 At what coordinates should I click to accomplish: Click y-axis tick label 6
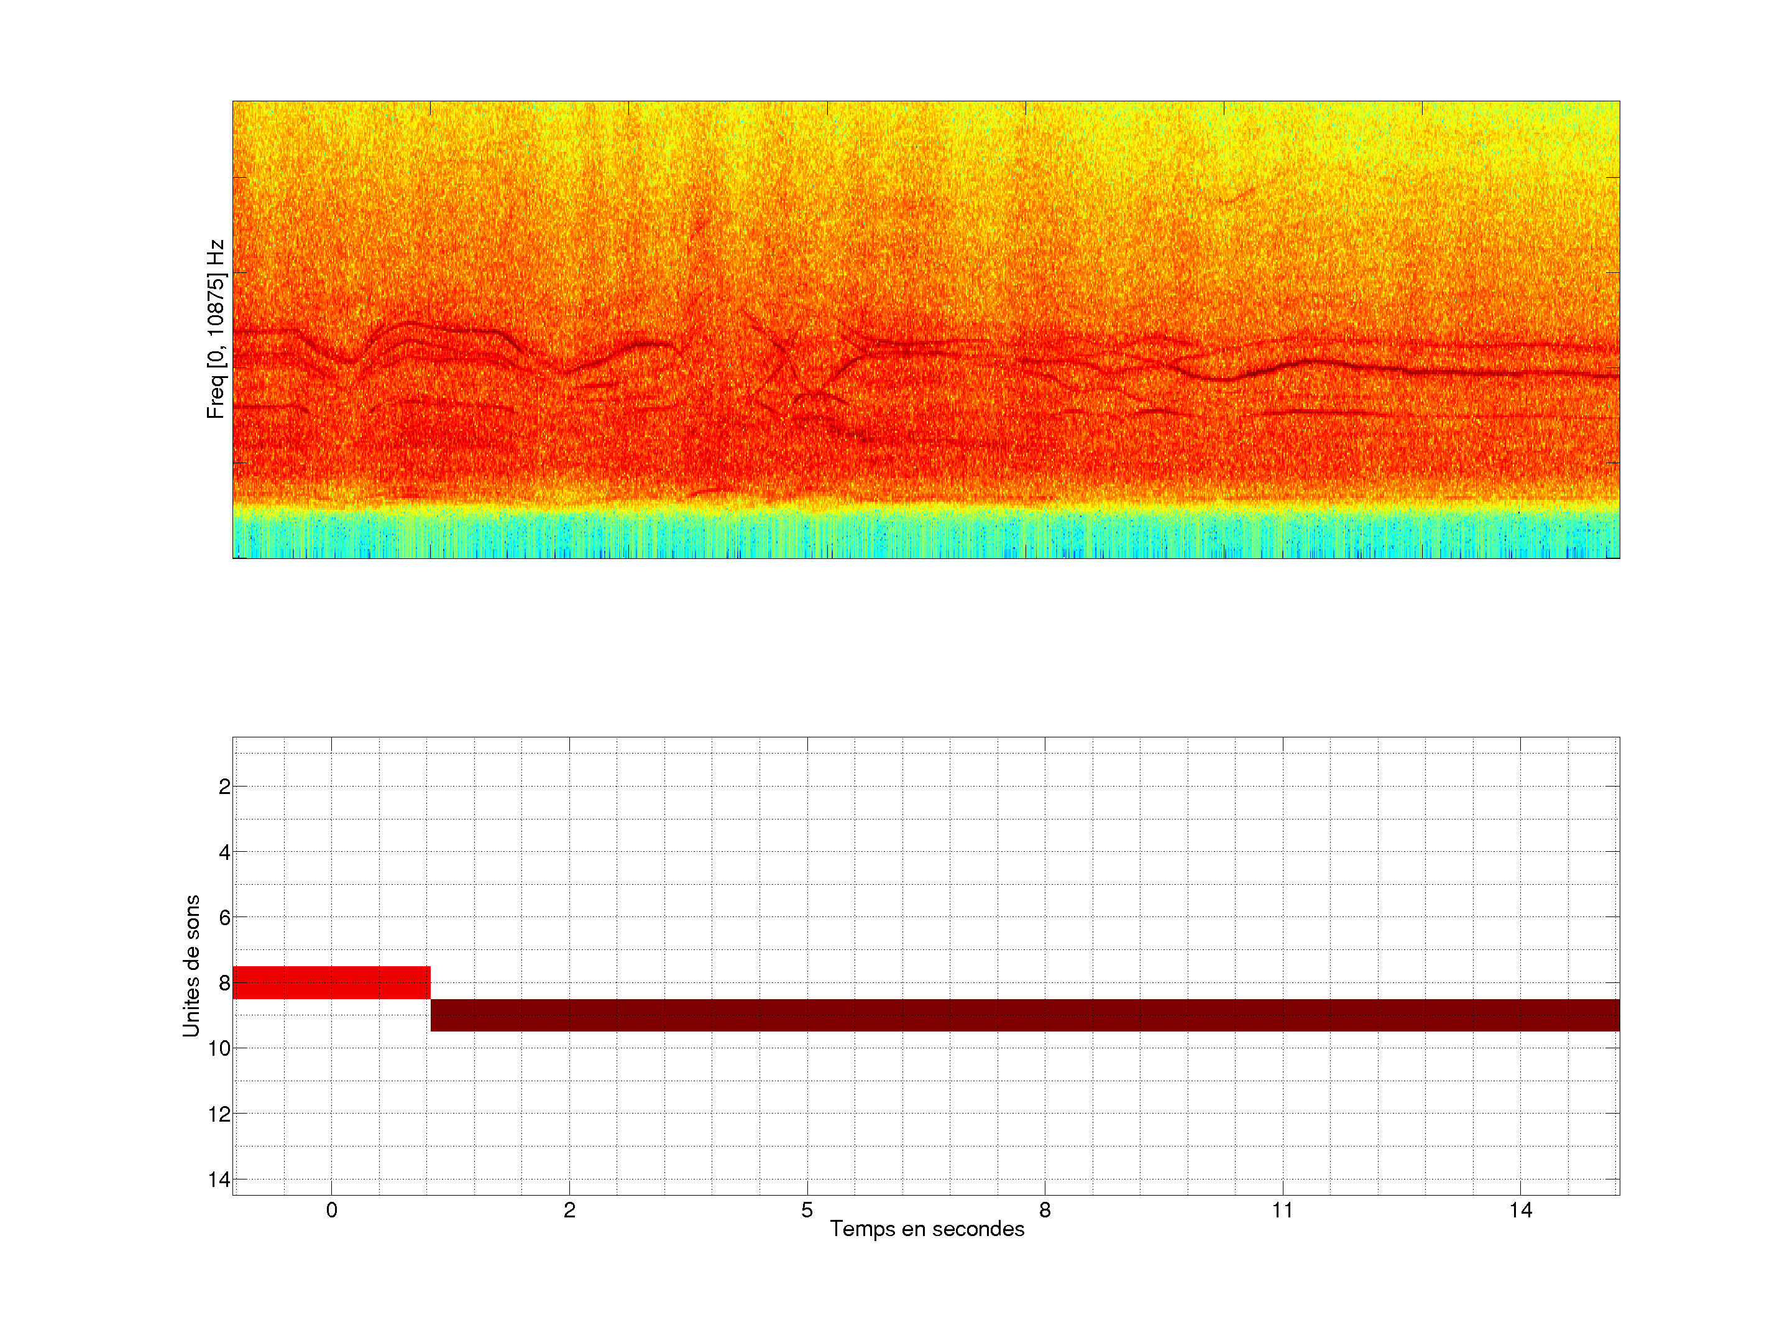[x=224, y=918]
